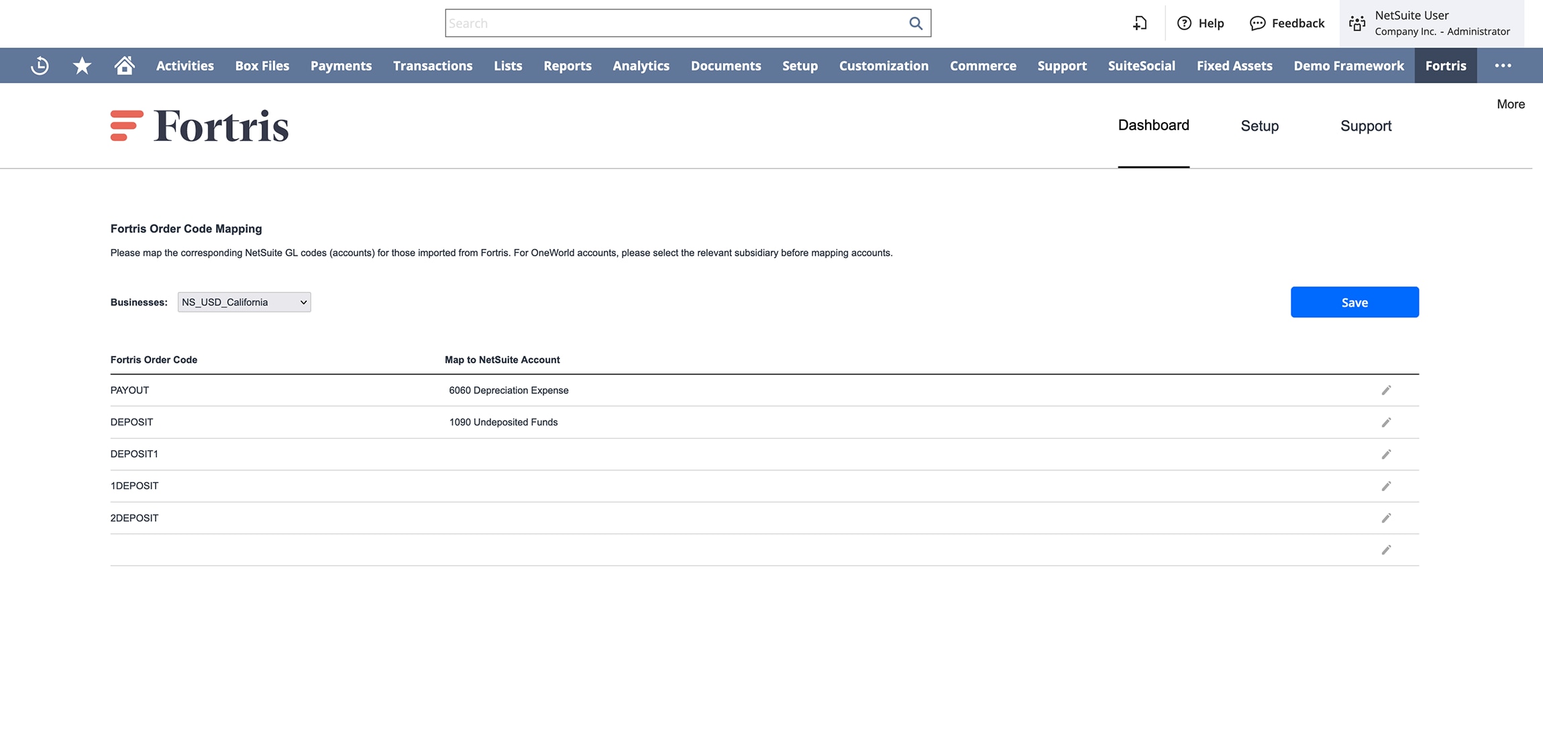Click the edit pencil for 1DEPOSIT
1543x736 pixels.
point(1386,486)
